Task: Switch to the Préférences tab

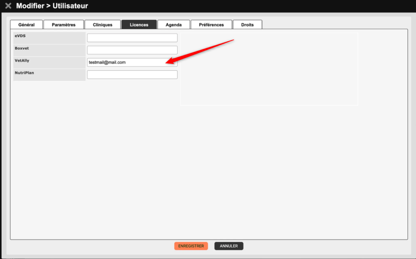Action: 211,25
